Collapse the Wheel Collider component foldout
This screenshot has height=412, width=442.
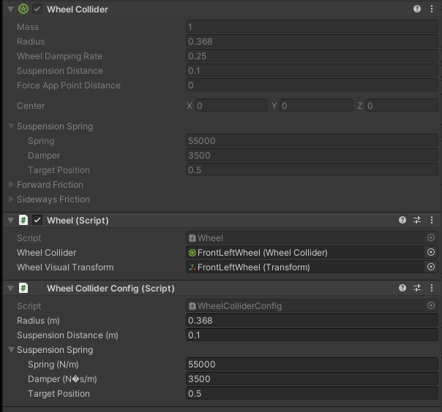10,9
